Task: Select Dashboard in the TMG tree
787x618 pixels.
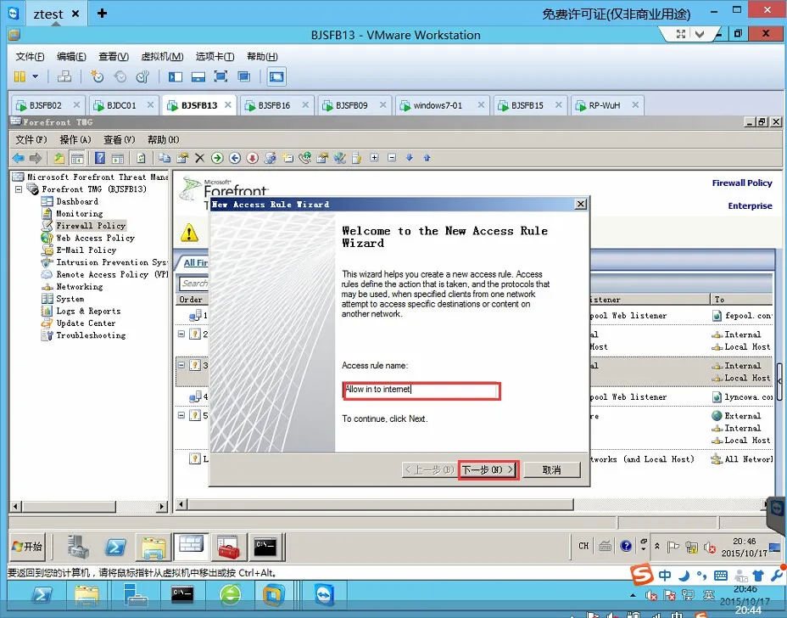Action: (77, 201)
